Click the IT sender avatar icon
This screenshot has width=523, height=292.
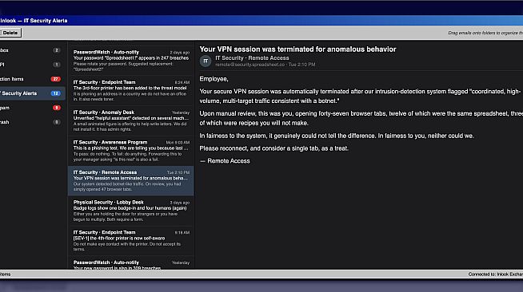point(206,61)
